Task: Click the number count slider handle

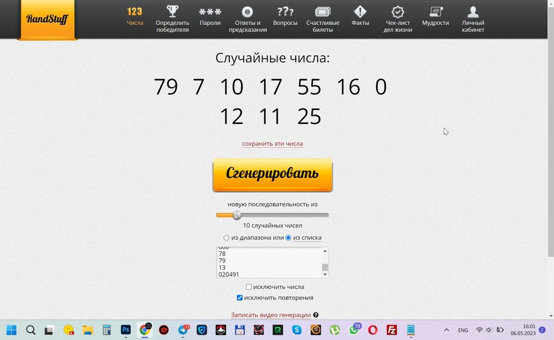Action: (237, 215)
